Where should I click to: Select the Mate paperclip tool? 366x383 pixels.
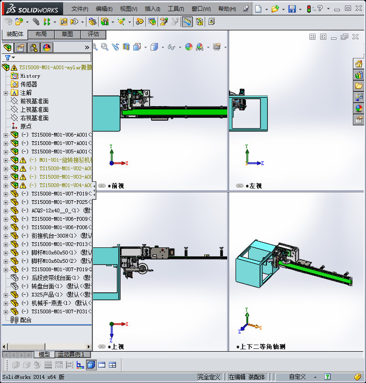pos(36,22)
